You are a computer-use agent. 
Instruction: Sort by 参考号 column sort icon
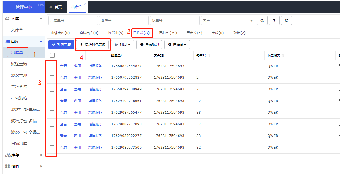tap(209, 55)
